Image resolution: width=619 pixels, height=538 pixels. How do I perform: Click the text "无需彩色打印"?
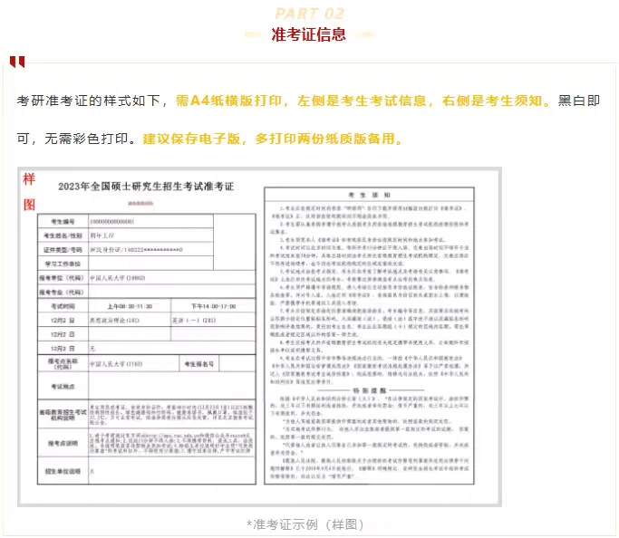pos(86,139)
